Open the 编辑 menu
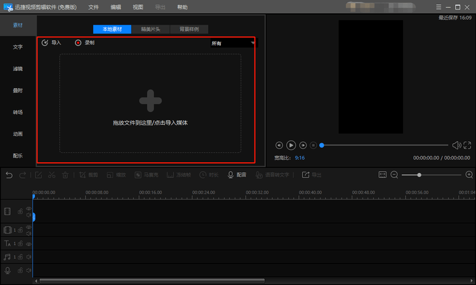This screenshot has height=285, width=476. 116,7
